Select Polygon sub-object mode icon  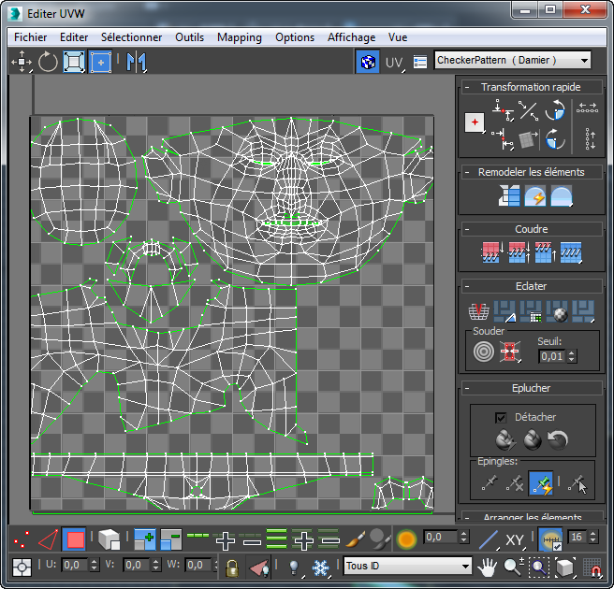coord(75,539)
